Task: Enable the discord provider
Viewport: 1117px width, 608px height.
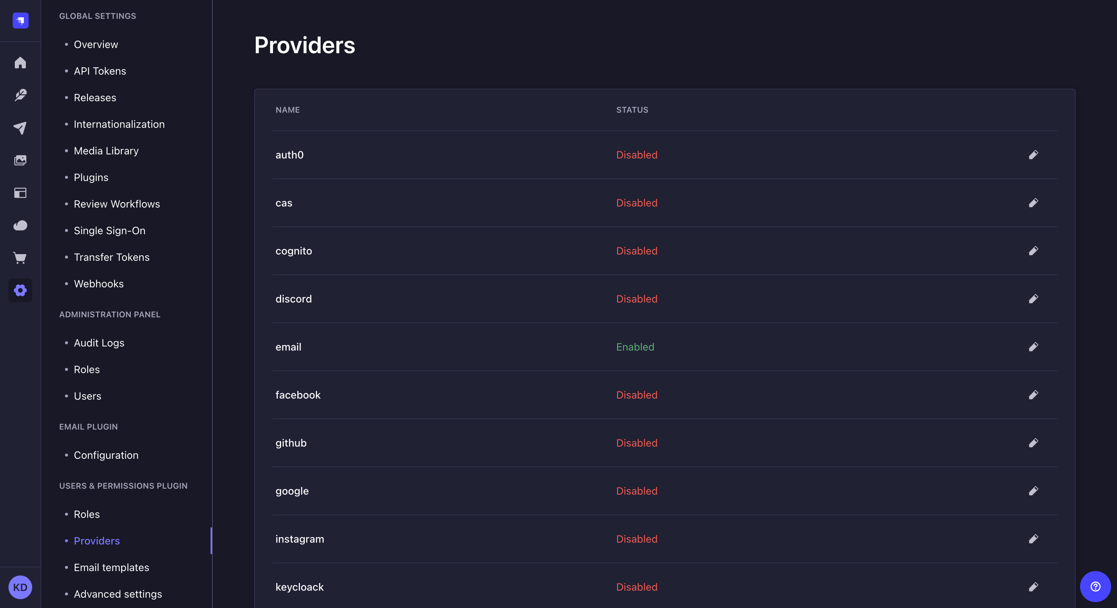Action: pos(1034,299)
